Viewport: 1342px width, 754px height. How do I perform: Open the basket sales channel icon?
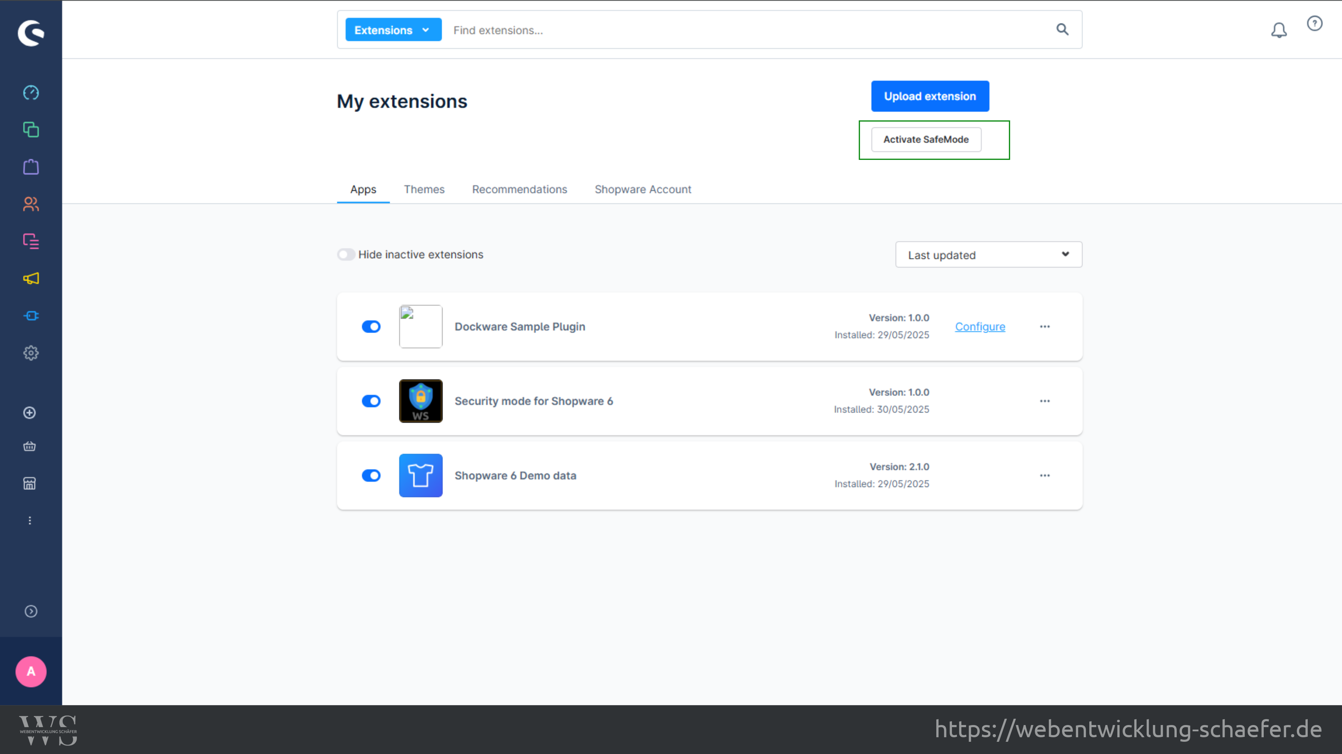30,446
